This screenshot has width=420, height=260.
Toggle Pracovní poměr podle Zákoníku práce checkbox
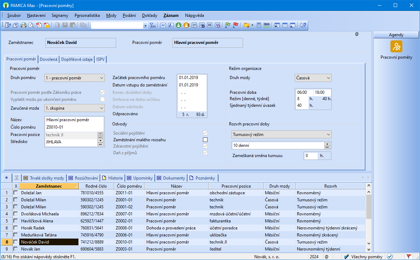(102, 92)
